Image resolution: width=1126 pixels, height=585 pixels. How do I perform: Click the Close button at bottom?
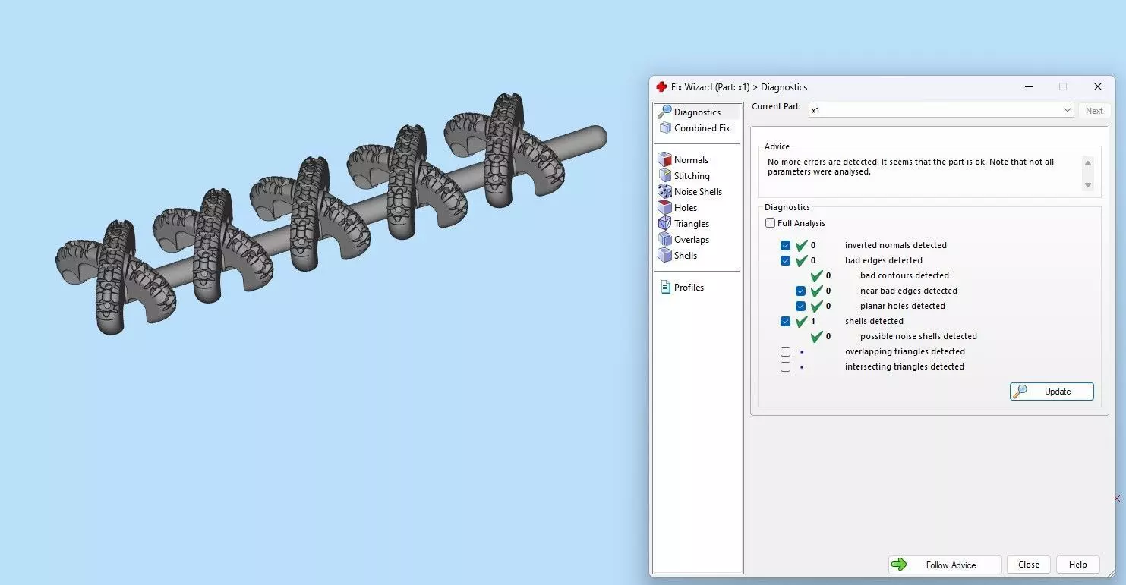tap(1029, 565)
